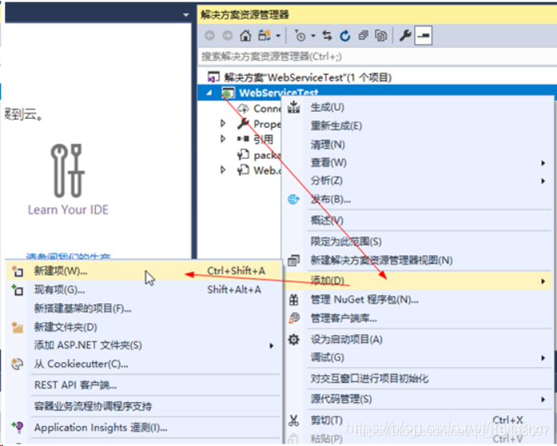Open the pending changes filter dropdown arrow
557x446 pixels.
pos(314,36)
